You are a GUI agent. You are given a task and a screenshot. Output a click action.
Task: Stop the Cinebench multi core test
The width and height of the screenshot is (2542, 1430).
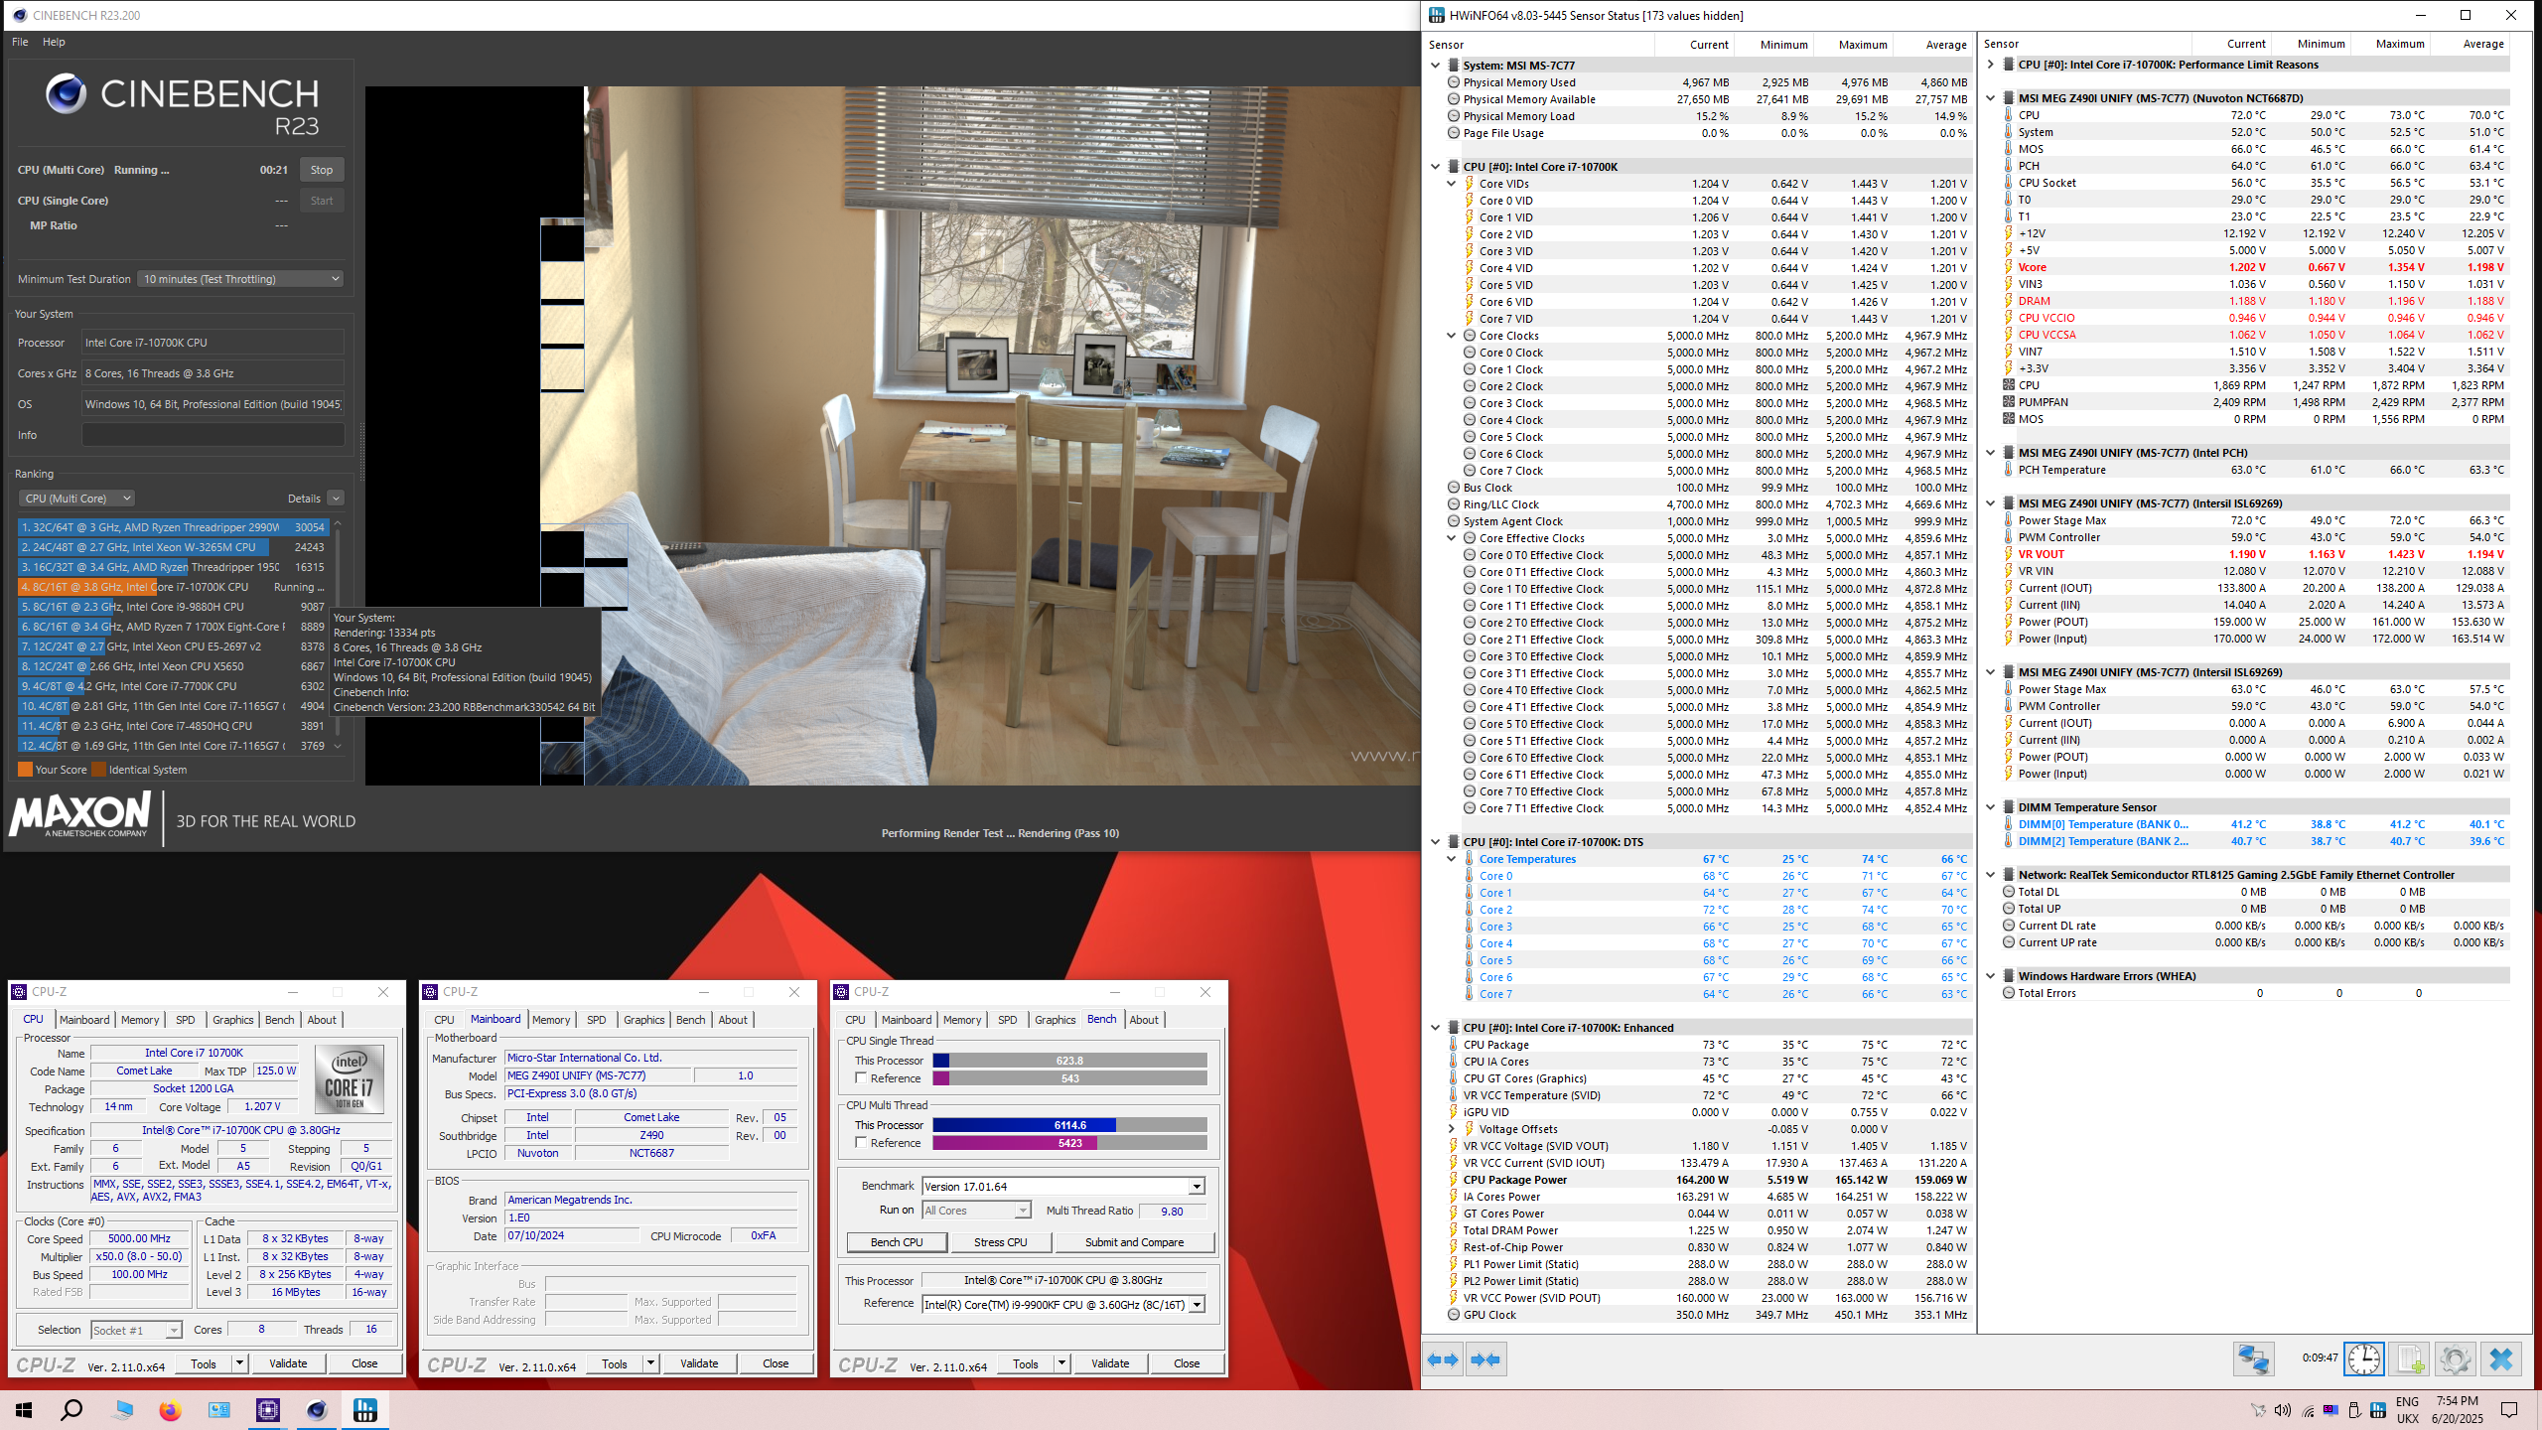pos(322,170)
